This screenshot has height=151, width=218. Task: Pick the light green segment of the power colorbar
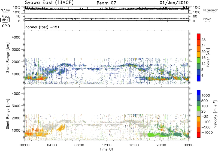[199, 61]
